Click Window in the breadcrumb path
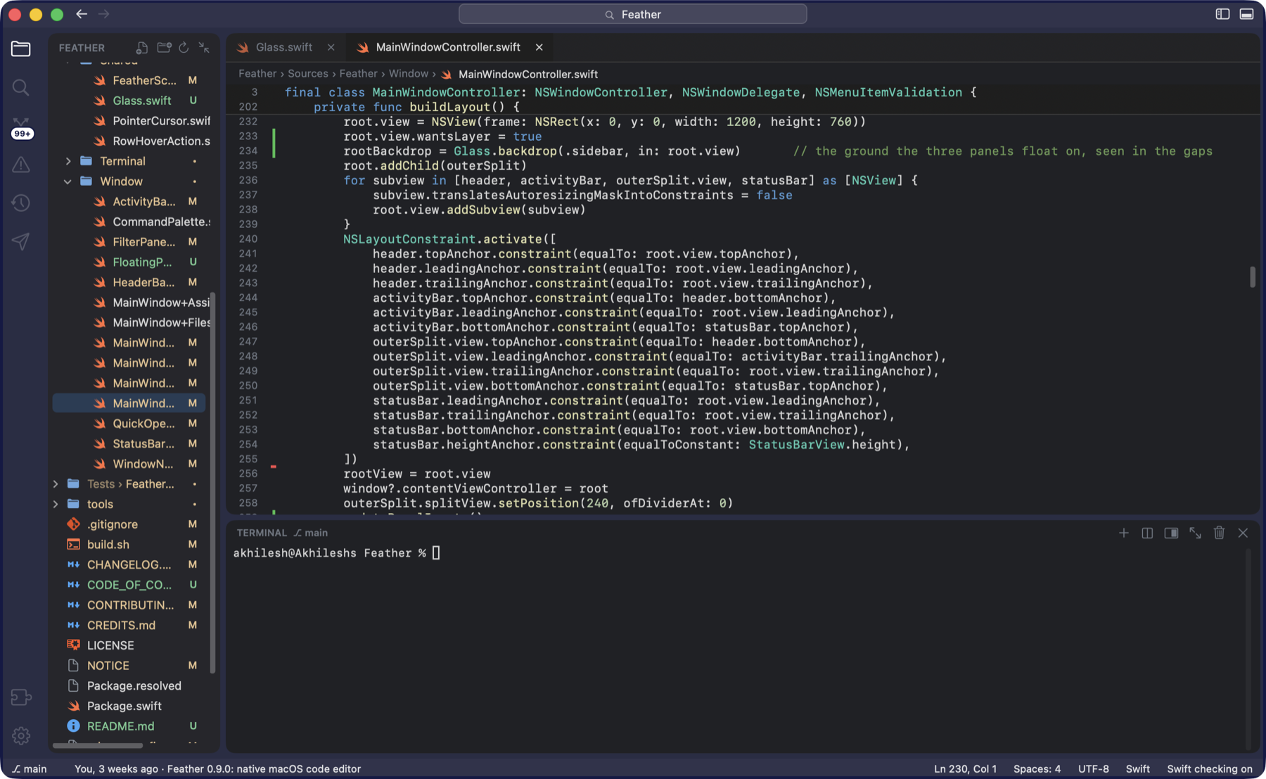This screenshot has width=1266, height=779. 408,73
